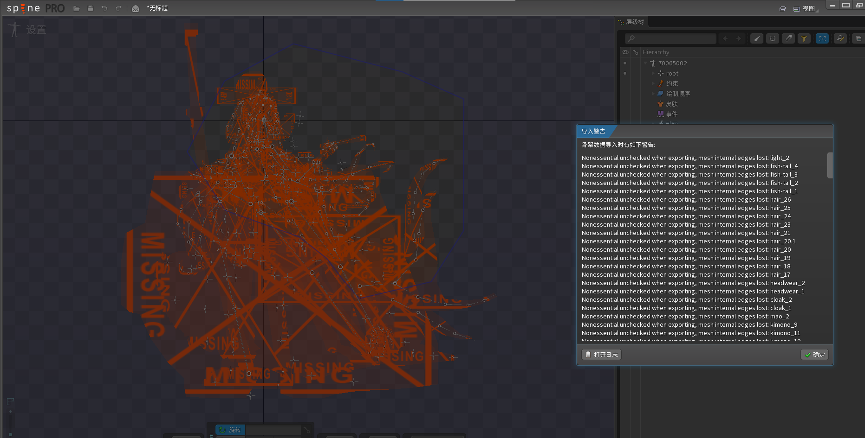Toggle visibility dot for skeleton 70065002
865x438 pixels.
point(625,63)
